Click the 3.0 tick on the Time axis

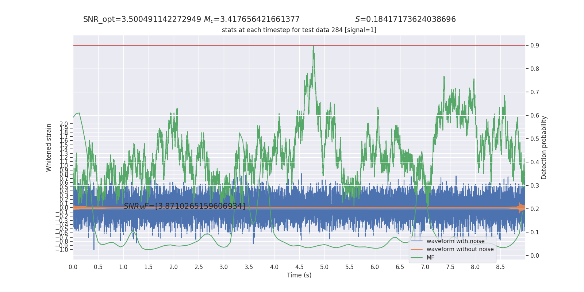click(x=224, y=267)
